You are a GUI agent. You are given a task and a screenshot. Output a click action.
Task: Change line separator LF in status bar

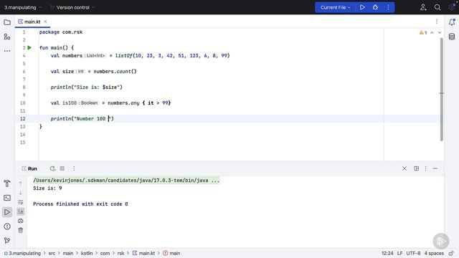click(400, 253)
